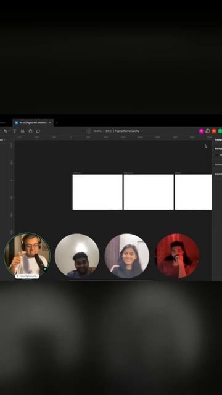Click the S1 E1 | Figma Par Charcha file title

tap(122, 131)
